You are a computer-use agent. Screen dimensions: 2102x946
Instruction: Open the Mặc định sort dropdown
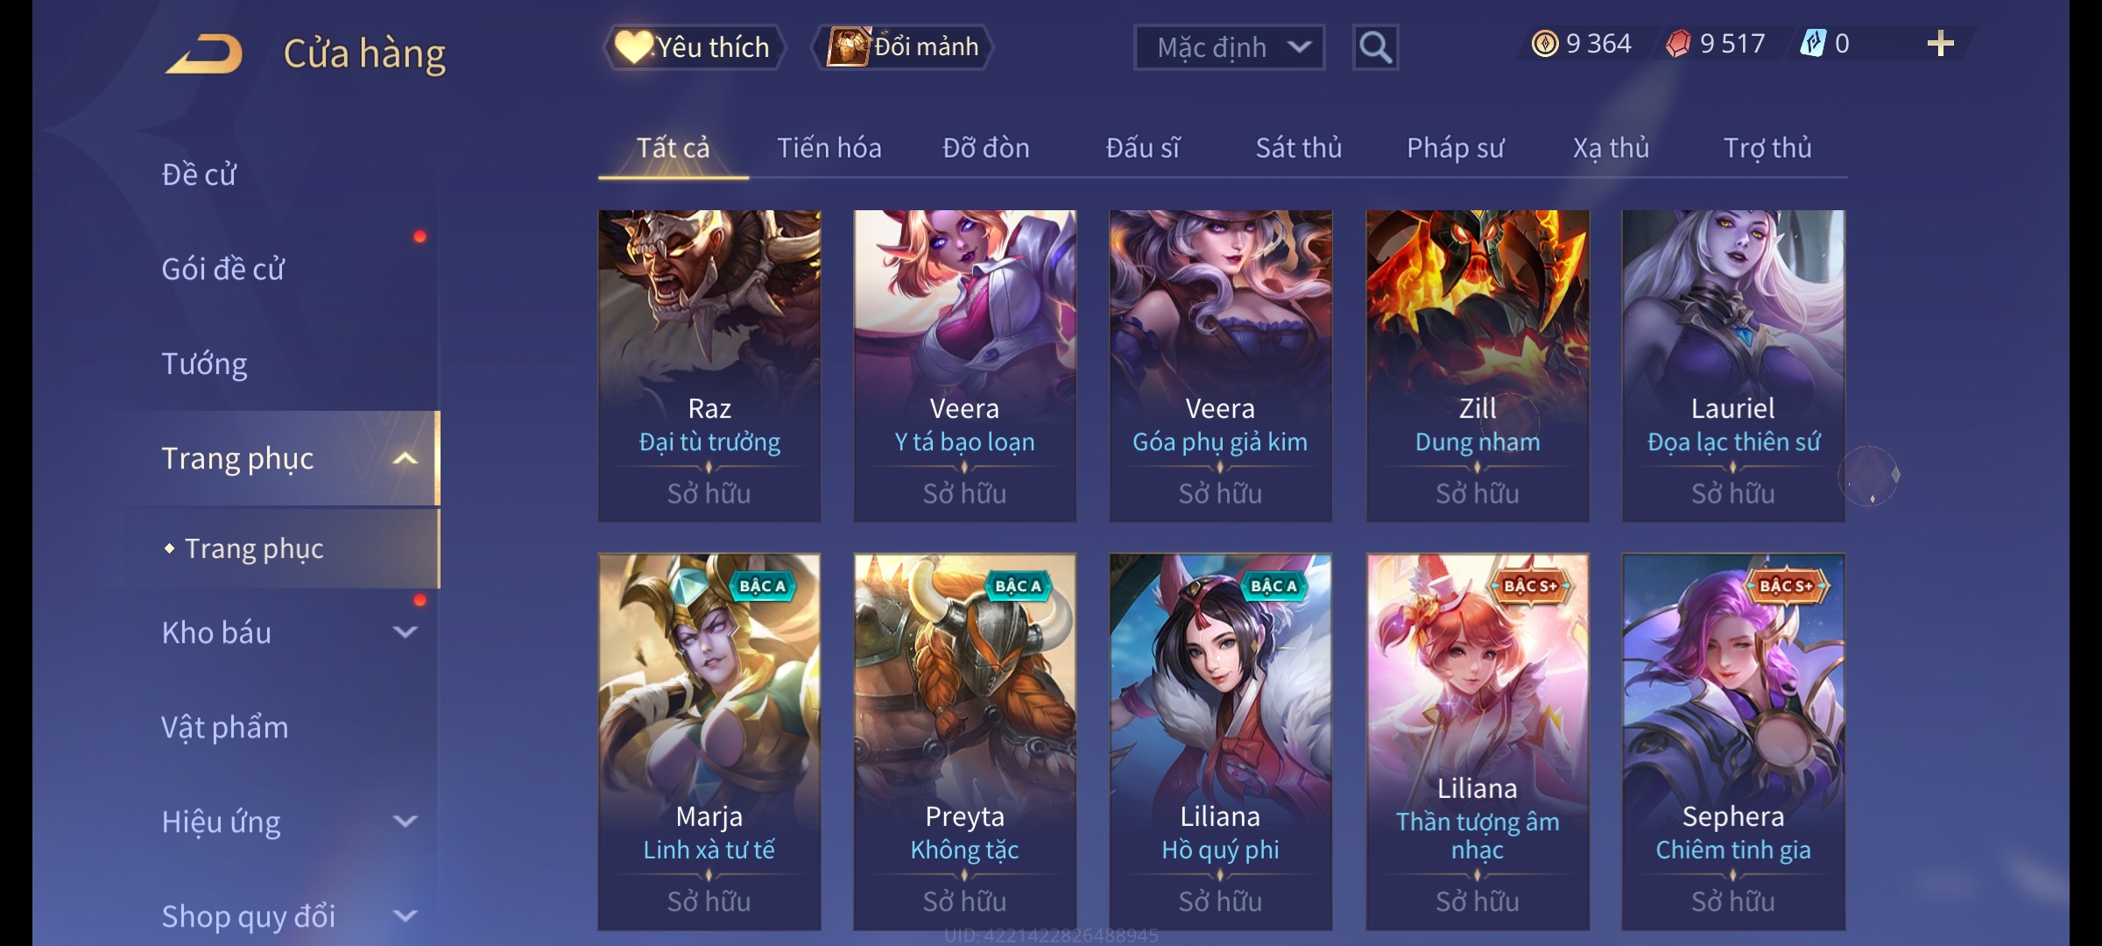coord(1229,47)
